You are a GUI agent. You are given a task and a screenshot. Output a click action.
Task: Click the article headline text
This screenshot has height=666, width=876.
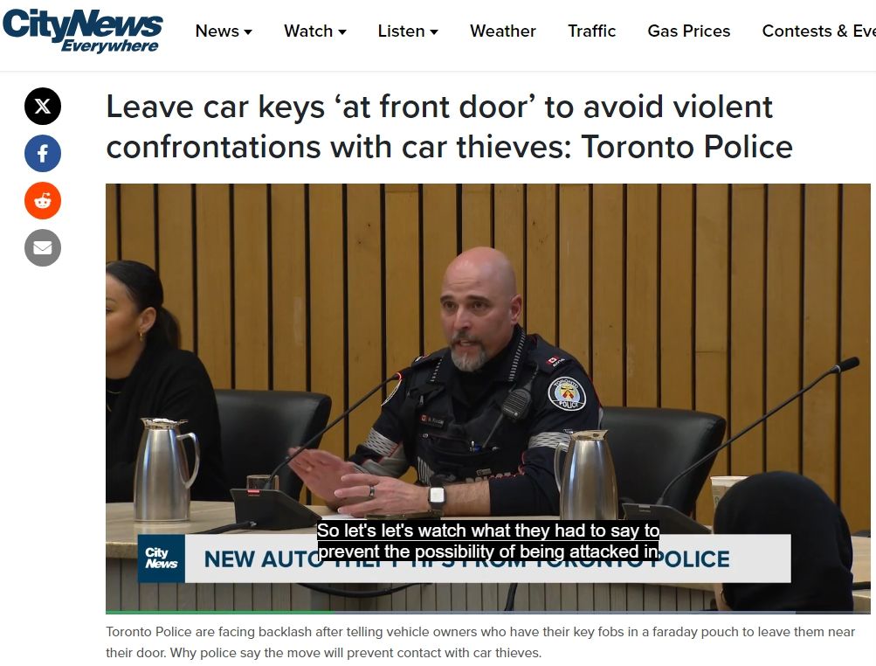click(x=449, y=127)
